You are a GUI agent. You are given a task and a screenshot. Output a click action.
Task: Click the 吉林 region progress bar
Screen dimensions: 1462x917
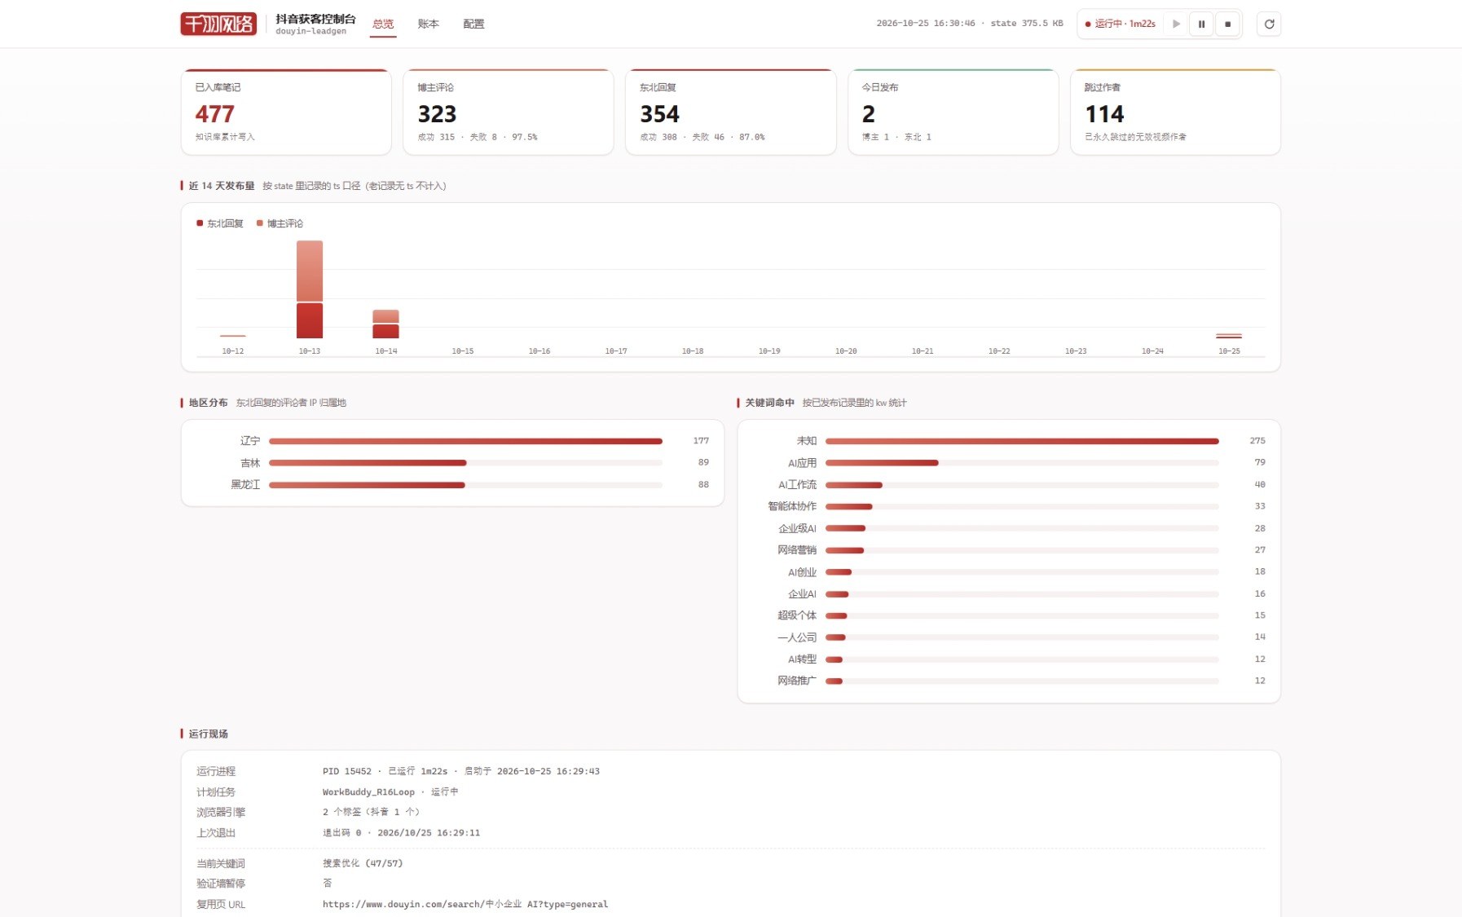[x=465, y=463]
